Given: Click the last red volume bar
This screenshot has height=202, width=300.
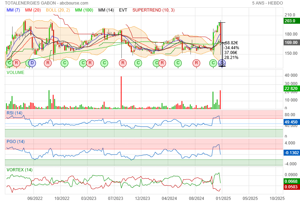Looking at the screenshot, I should click(x=220, y=100).
